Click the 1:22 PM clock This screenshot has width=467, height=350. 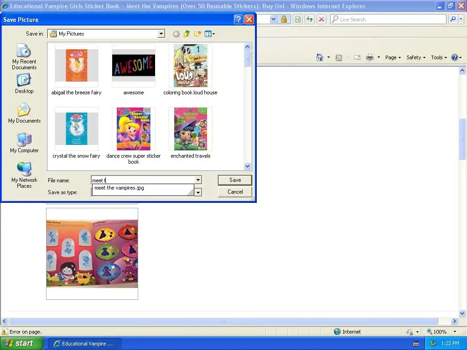click(450, 344)
